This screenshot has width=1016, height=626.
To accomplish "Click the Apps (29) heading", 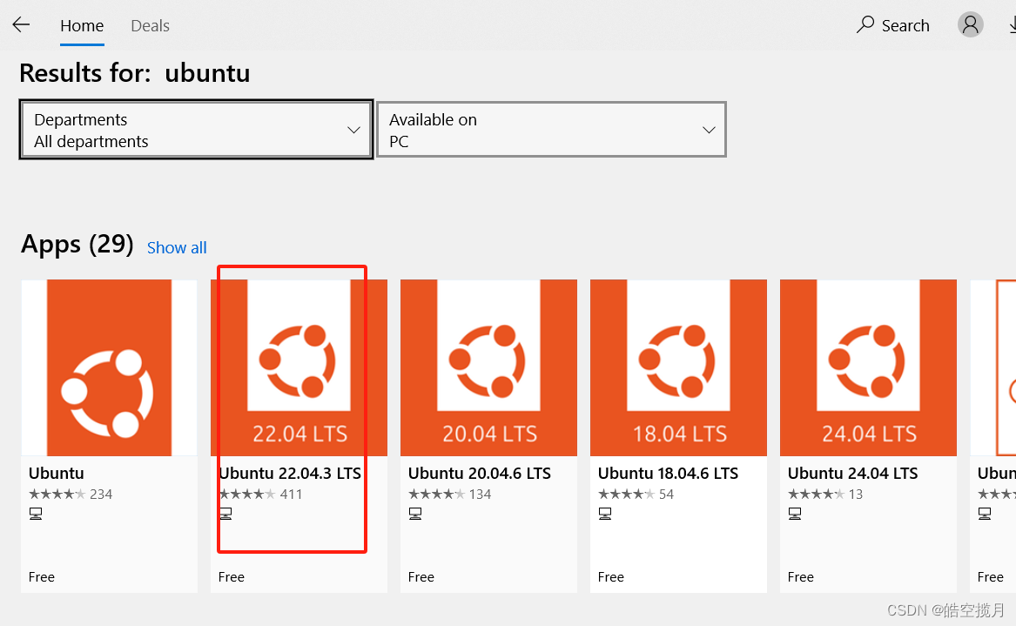I will [77, 244].
